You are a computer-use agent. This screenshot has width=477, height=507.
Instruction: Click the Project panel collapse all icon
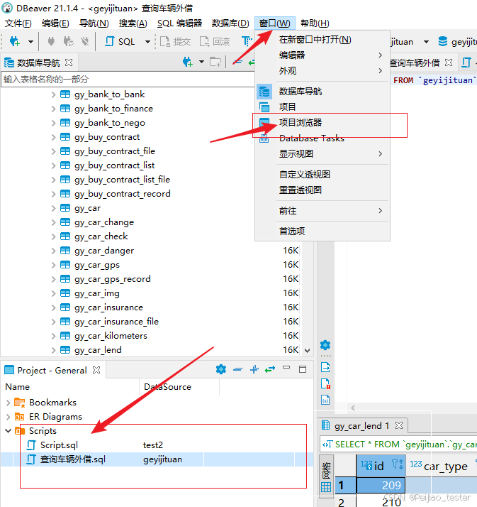coord(238,369)
